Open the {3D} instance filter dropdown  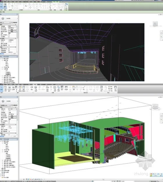tap(5, 105)
